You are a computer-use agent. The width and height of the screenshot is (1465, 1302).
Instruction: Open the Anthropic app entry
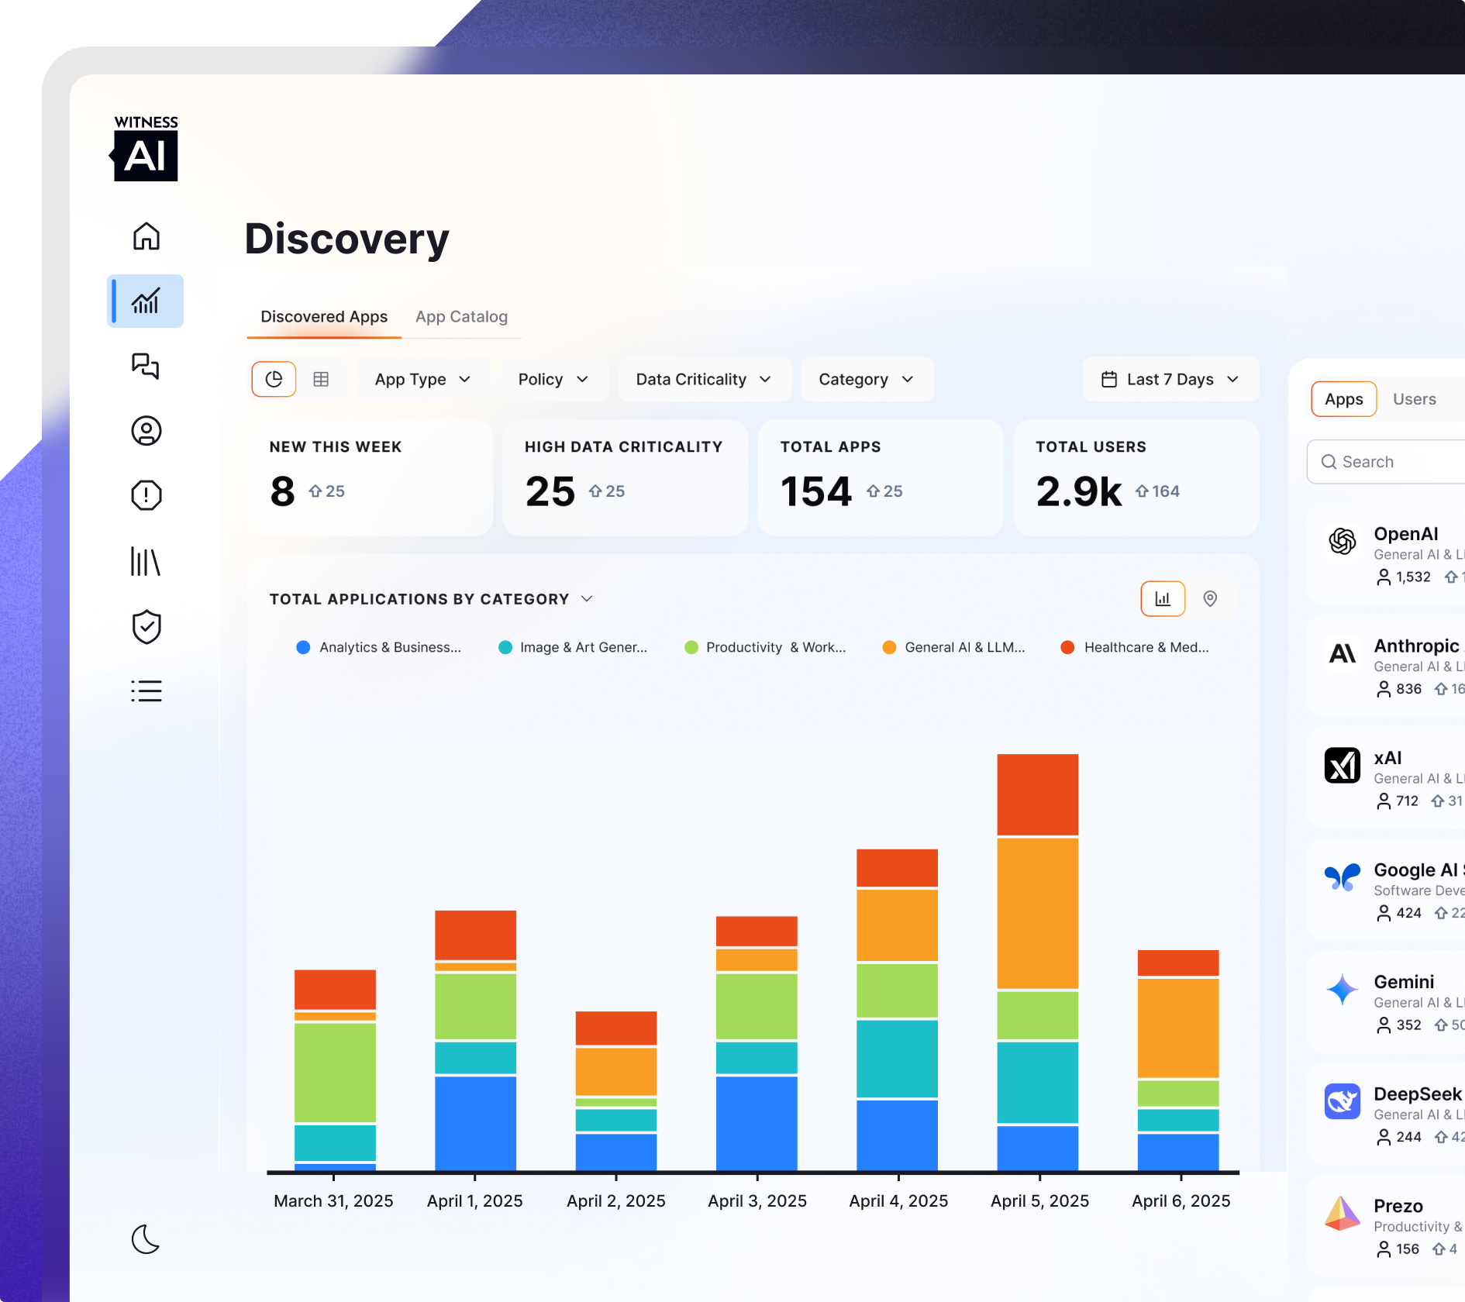tap(1386, 666)
